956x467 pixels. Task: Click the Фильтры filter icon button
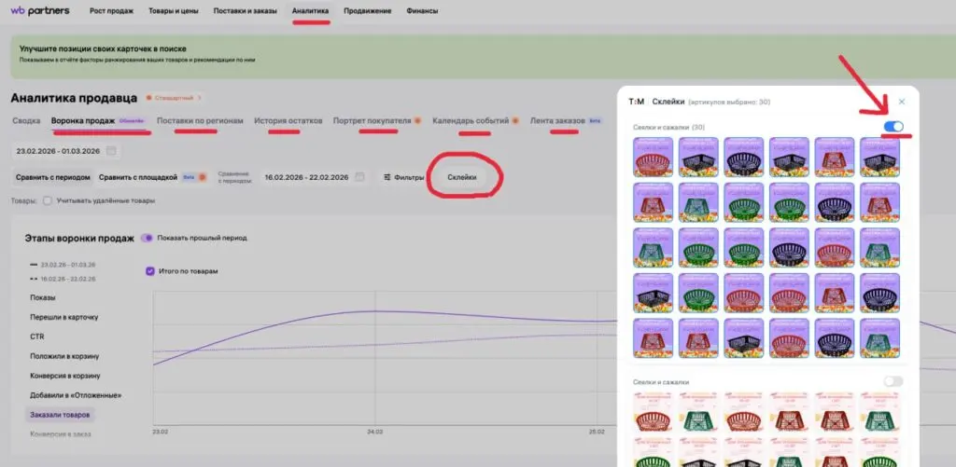[x=403, y=177]
